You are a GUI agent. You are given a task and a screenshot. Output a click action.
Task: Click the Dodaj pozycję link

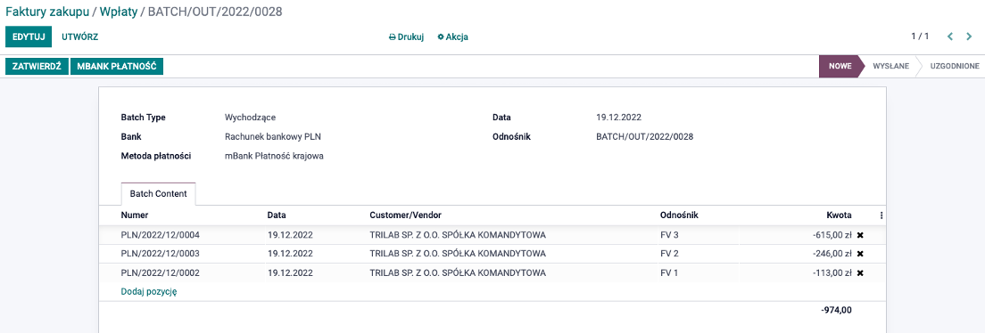coord(149,292)
